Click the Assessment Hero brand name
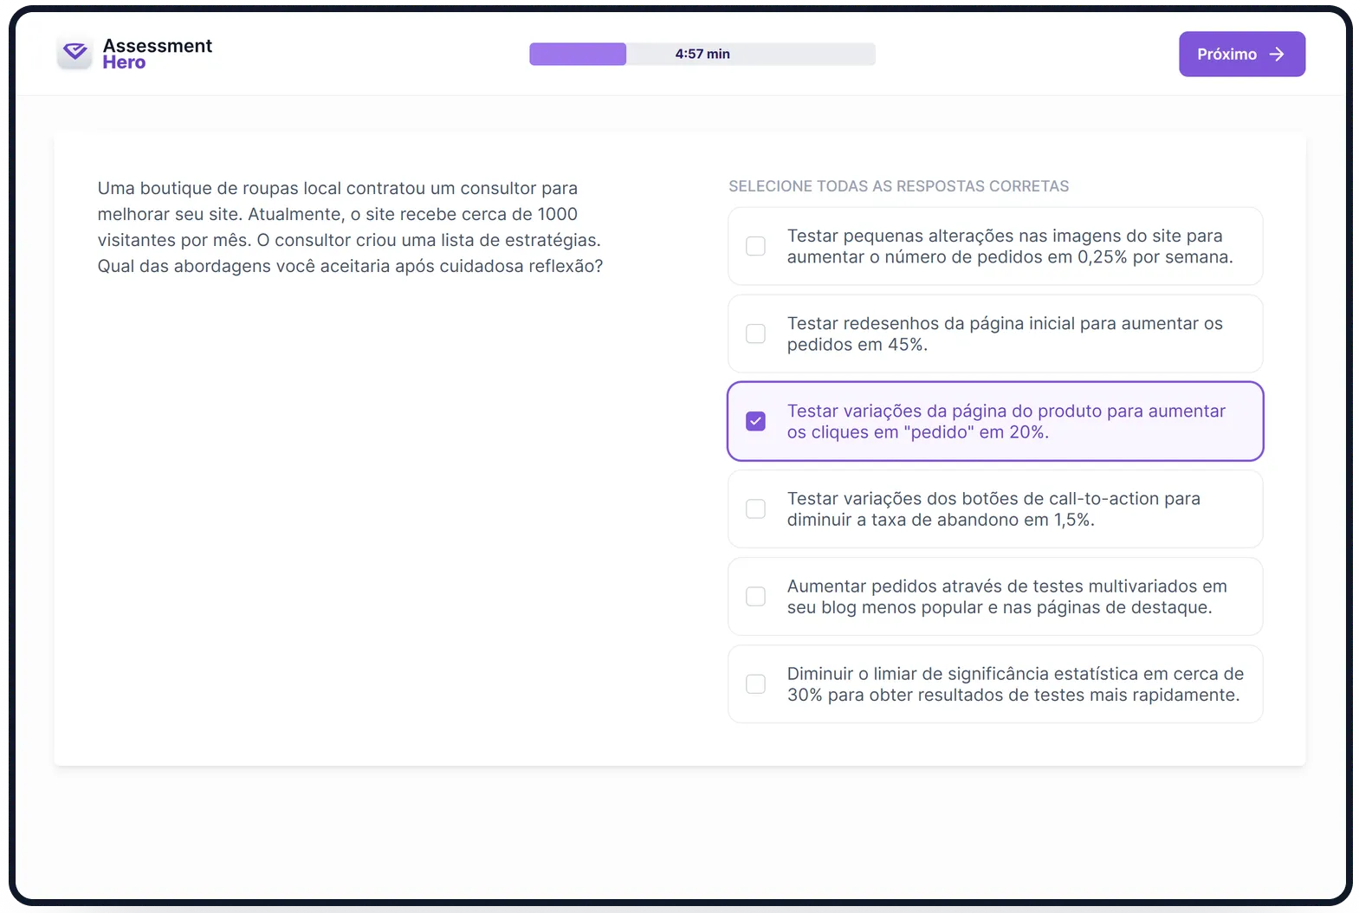 (x=157, y=54)
